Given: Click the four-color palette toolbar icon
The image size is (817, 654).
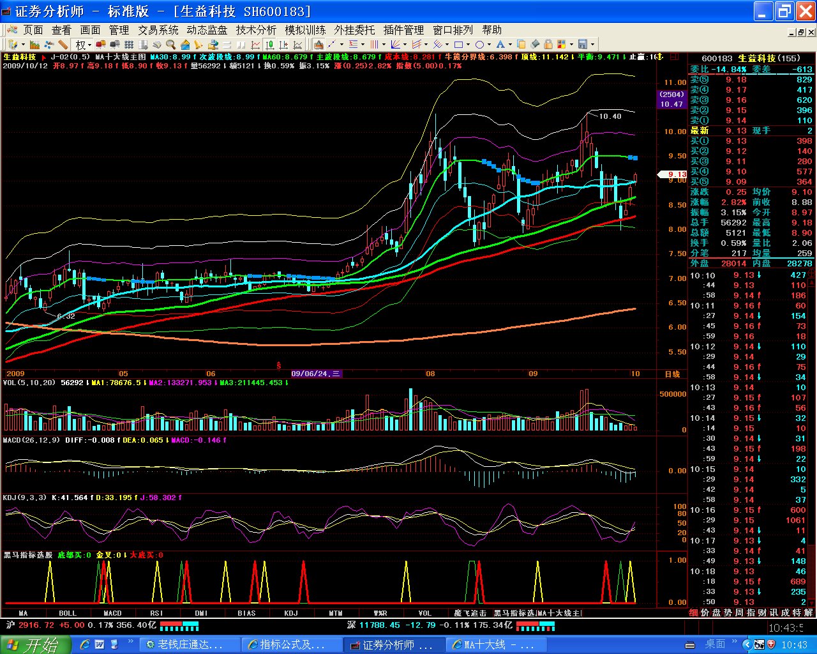Looking at the screenshot, I should coord(562,45).
